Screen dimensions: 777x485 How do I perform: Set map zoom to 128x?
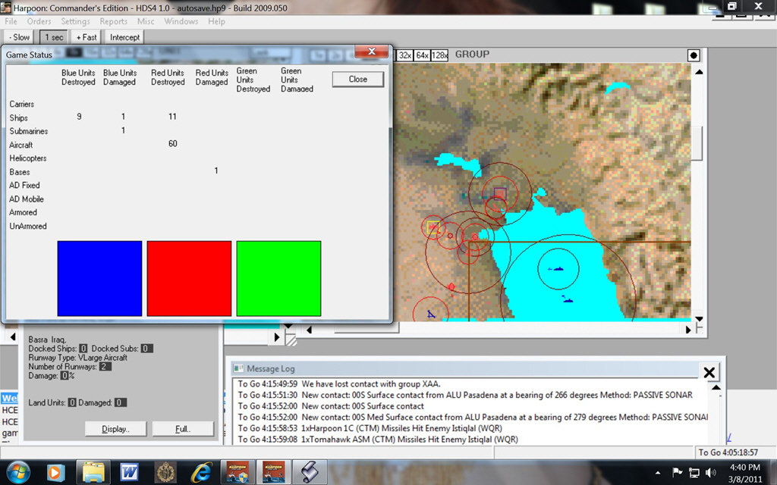click(x=440, y=55)
